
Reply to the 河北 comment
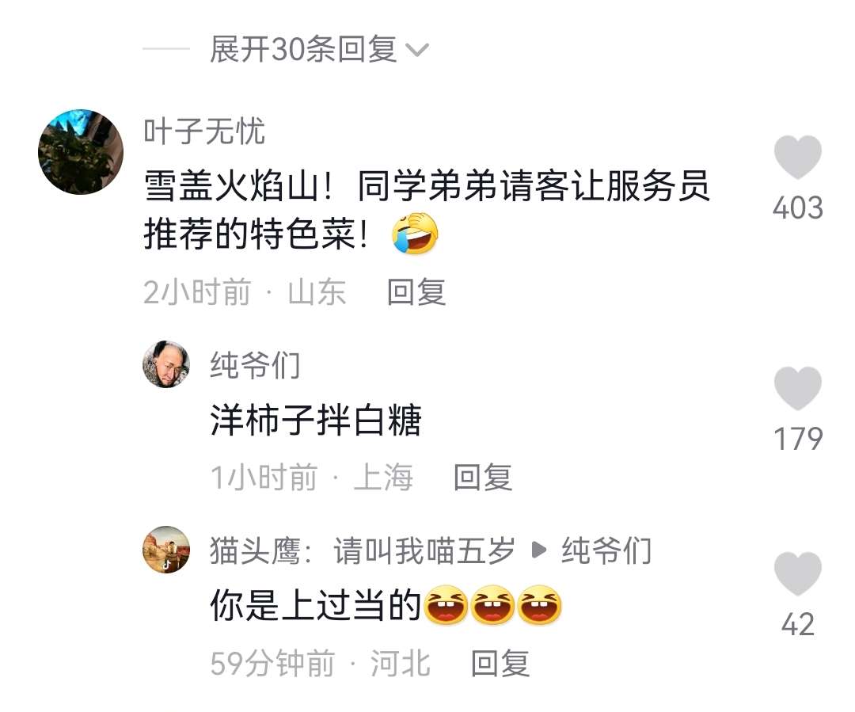[500, 664]
